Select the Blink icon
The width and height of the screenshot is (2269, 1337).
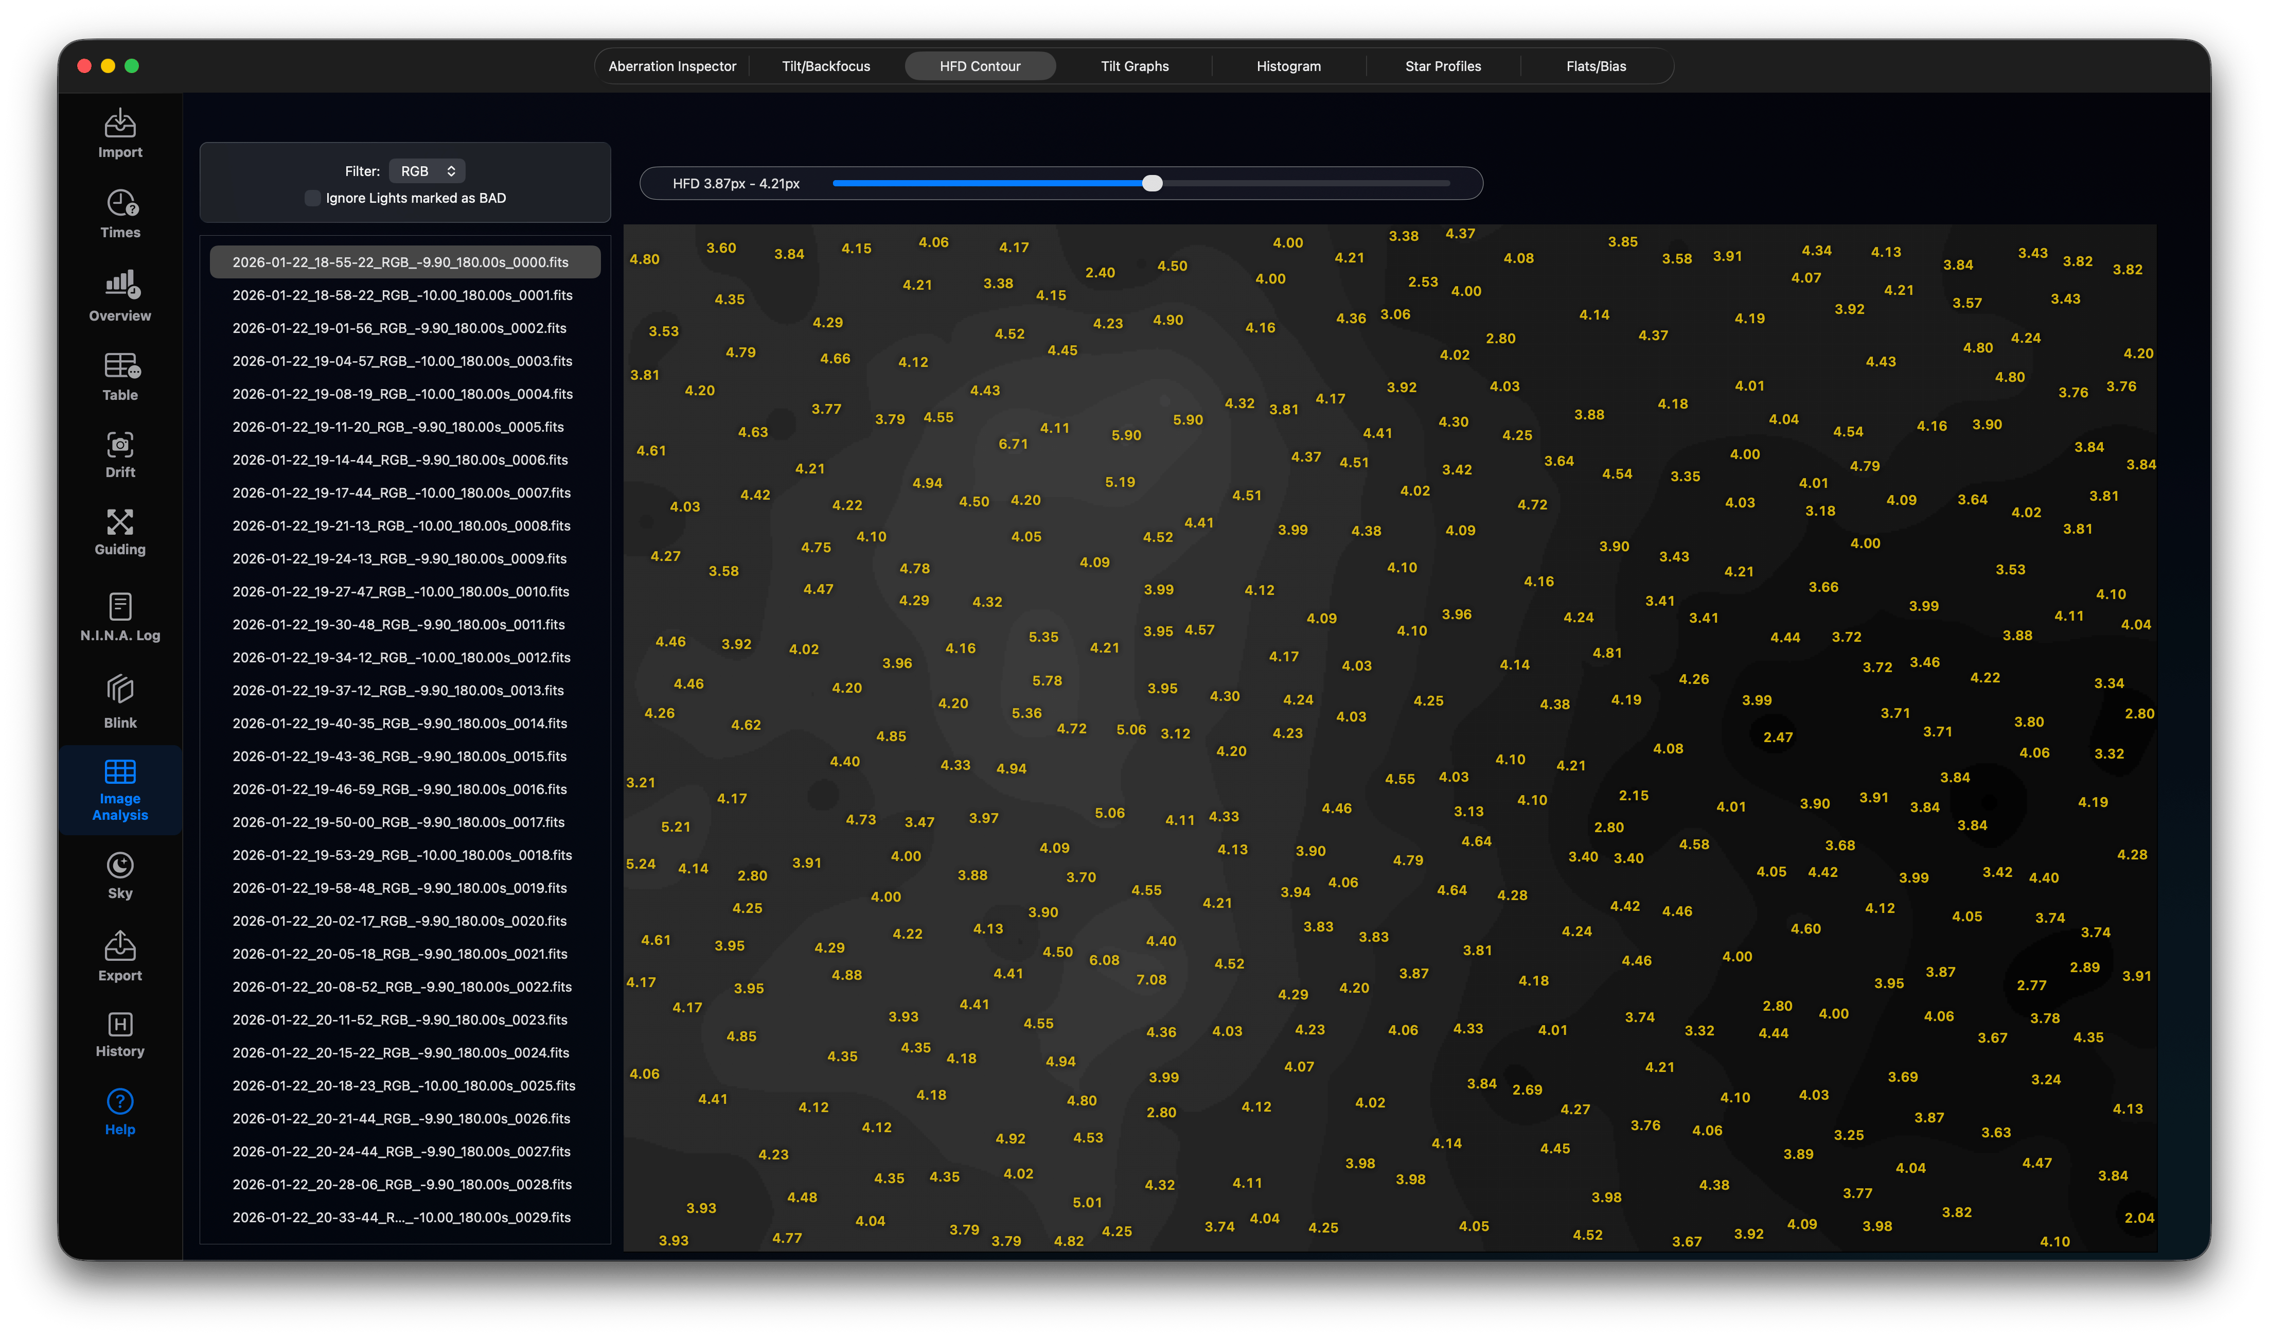tap(121, 689)
